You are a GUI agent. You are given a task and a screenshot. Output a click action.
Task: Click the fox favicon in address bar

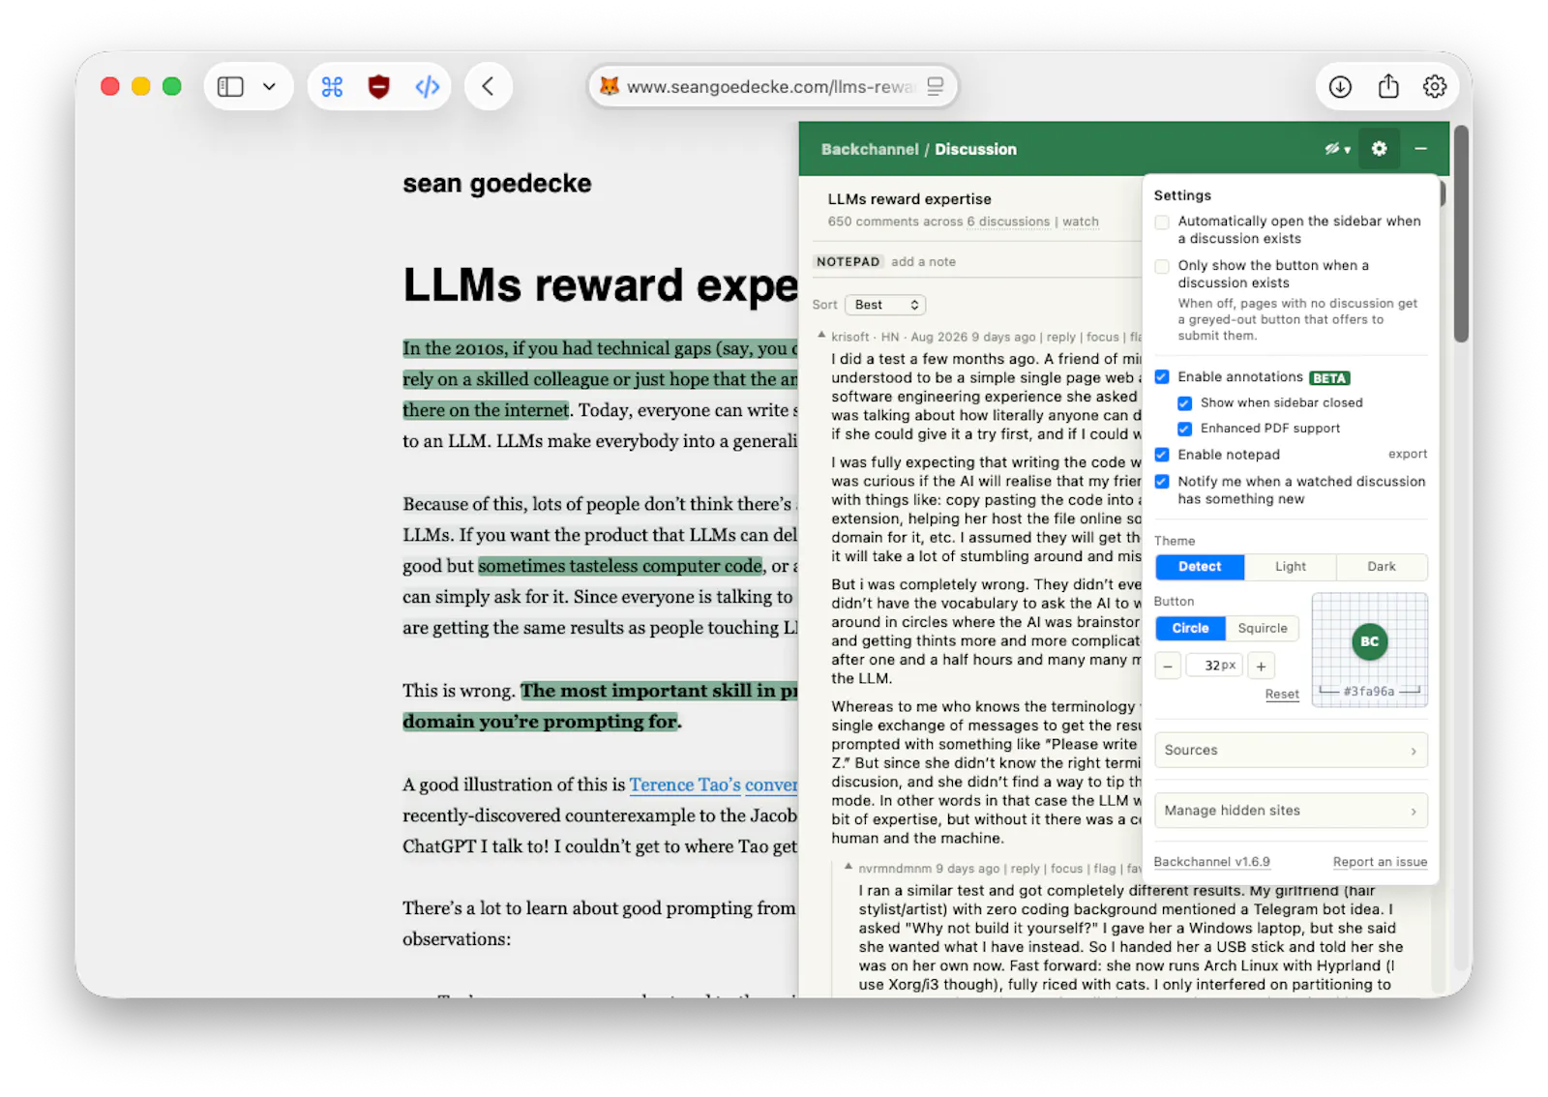[609, 86]
